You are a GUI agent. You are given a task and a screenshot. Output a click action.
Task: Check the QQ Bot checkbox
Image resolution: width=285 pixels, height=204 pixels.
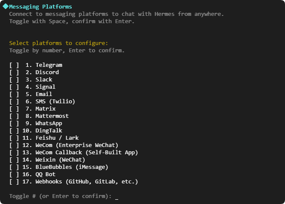point(14,174)
